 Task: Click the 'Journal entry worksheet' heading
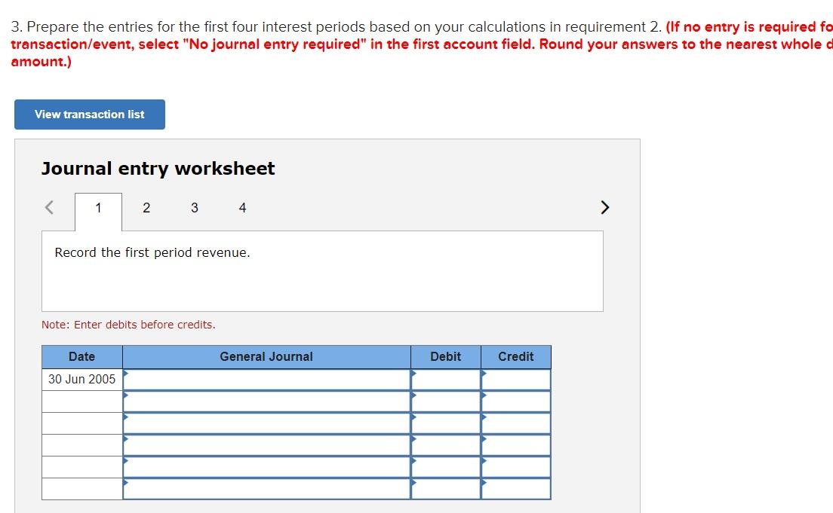click(158, 169)
